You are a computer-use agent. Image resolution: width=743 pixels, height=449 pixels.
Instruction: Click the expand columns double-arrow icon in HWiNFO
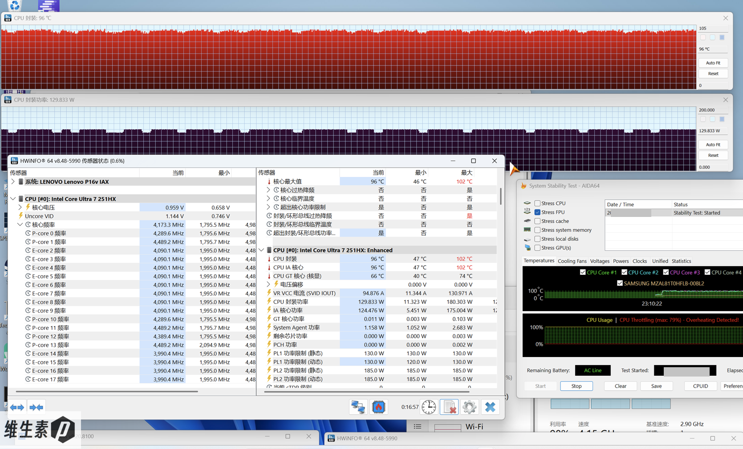coord(17,407)
